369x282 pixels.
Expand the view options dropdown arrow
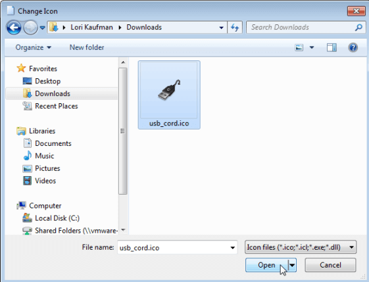click(x=312, y=48)
